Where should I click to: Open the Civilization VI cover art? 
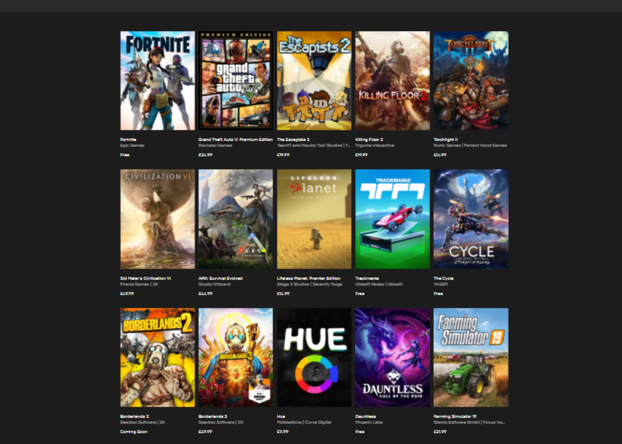(157, 219)
